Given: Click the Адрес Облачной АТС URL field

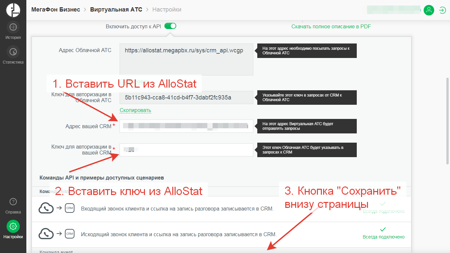Looking at the screenshot, I should [x=186, y=59].
